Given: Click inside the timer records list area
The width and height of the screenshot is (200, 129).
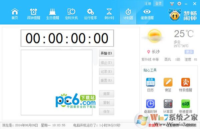Looking at the screenshot, I should click(57, 83).
